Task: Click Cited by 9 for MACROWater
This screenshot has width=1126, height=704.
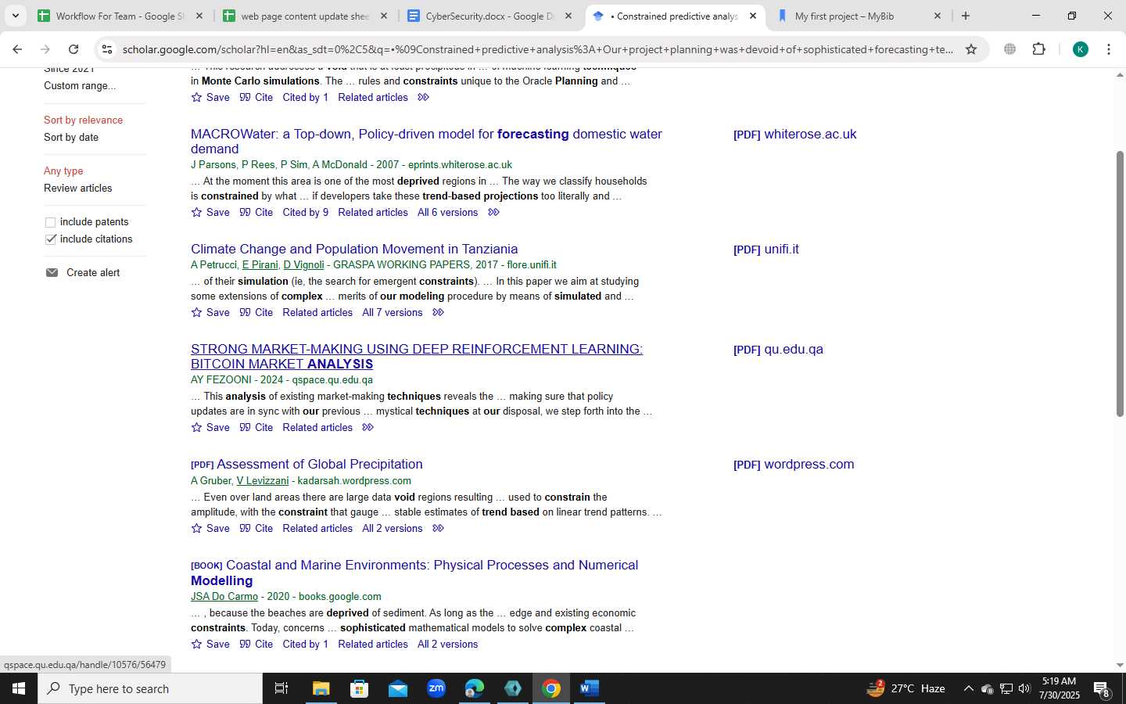Action: point(305,213)
